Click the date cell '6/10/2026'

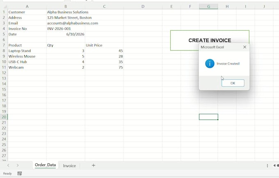click(66, 34)
